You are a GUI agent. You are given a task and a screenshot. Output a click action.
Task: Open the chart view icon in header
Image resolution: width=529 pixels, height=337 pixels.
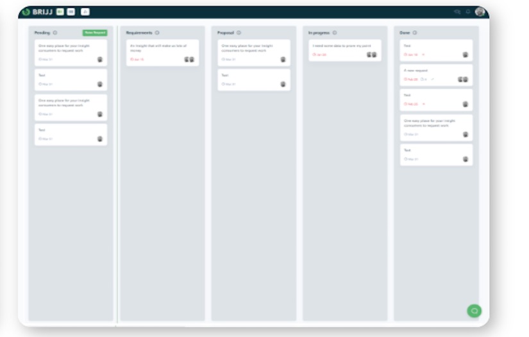coord(85,12)
